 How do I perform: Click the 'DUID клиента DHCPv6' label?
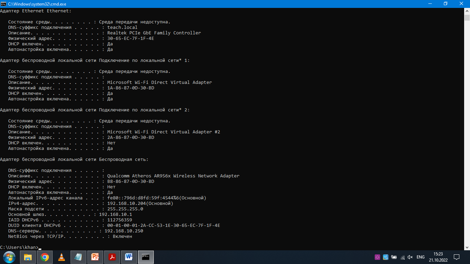(x=34, y=225)
